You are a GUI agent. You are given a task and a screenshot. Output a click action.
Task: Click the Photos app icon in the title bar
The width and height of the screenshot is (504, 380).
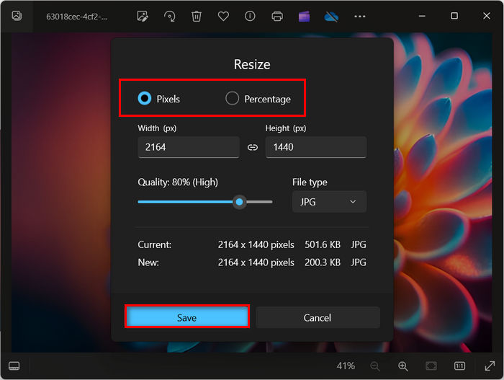17,16
